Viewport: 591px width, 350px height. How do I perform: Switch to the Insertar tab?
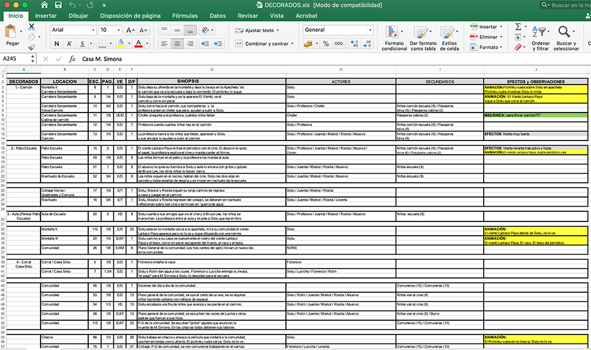(x=46, y=16)
